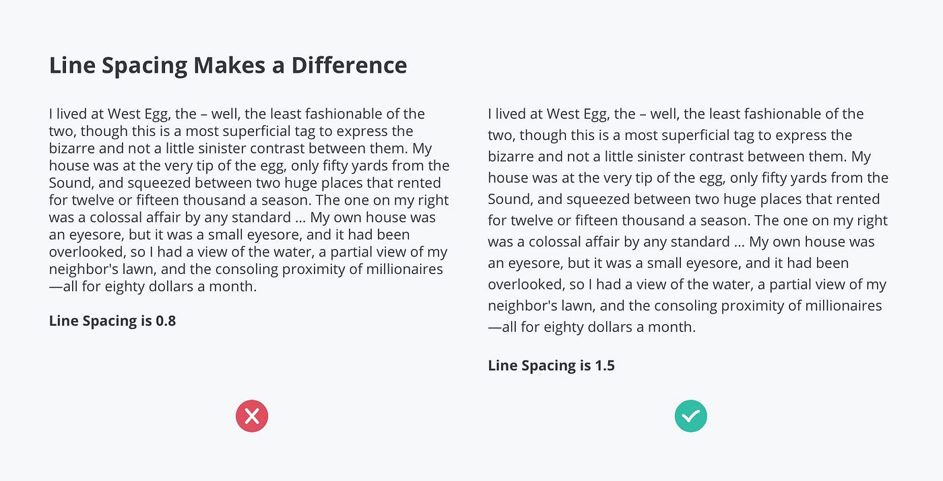Click 'overlooked' line in the left paragraph
This screenshot has height=481, width=943.
[249, 252]
